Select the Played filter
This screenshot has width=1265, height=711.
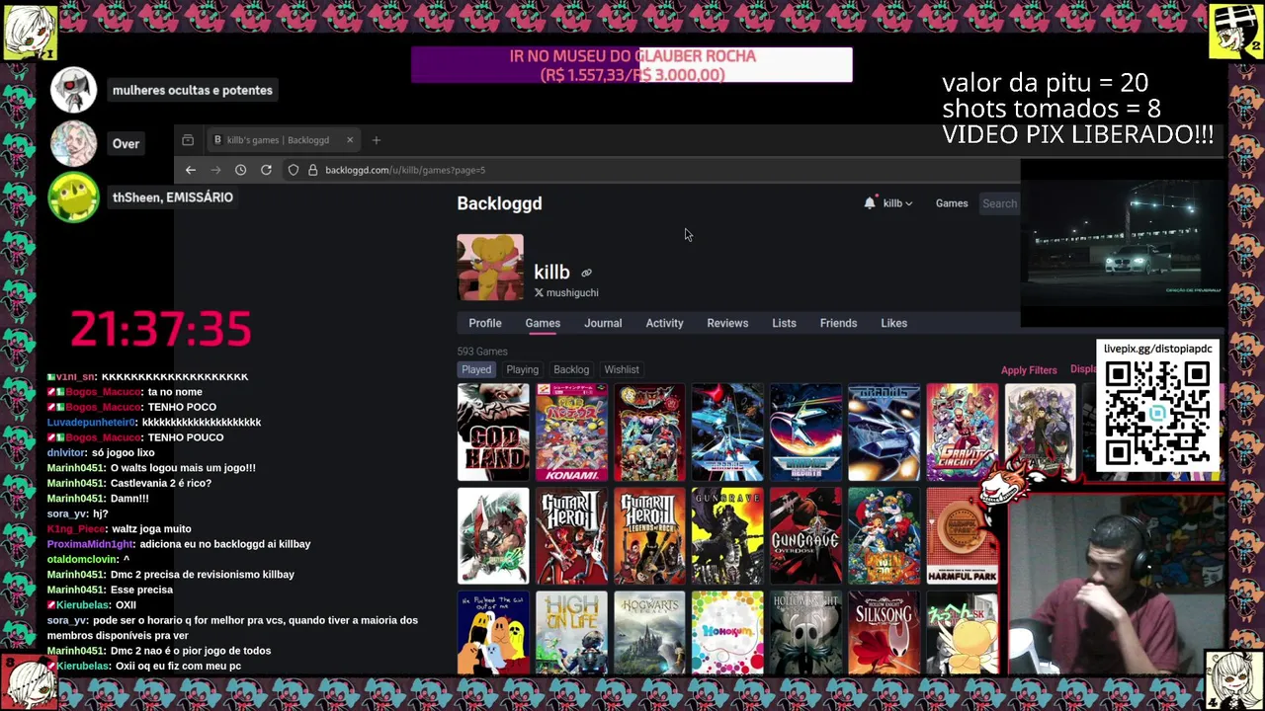click(476, 369)
